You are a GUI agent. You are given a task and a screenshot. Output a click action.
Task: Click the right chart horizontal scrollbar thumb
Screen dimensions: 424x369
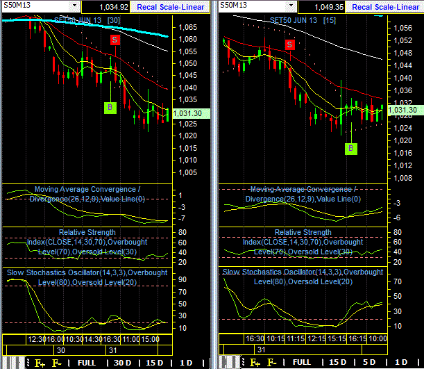coord(230,362)
